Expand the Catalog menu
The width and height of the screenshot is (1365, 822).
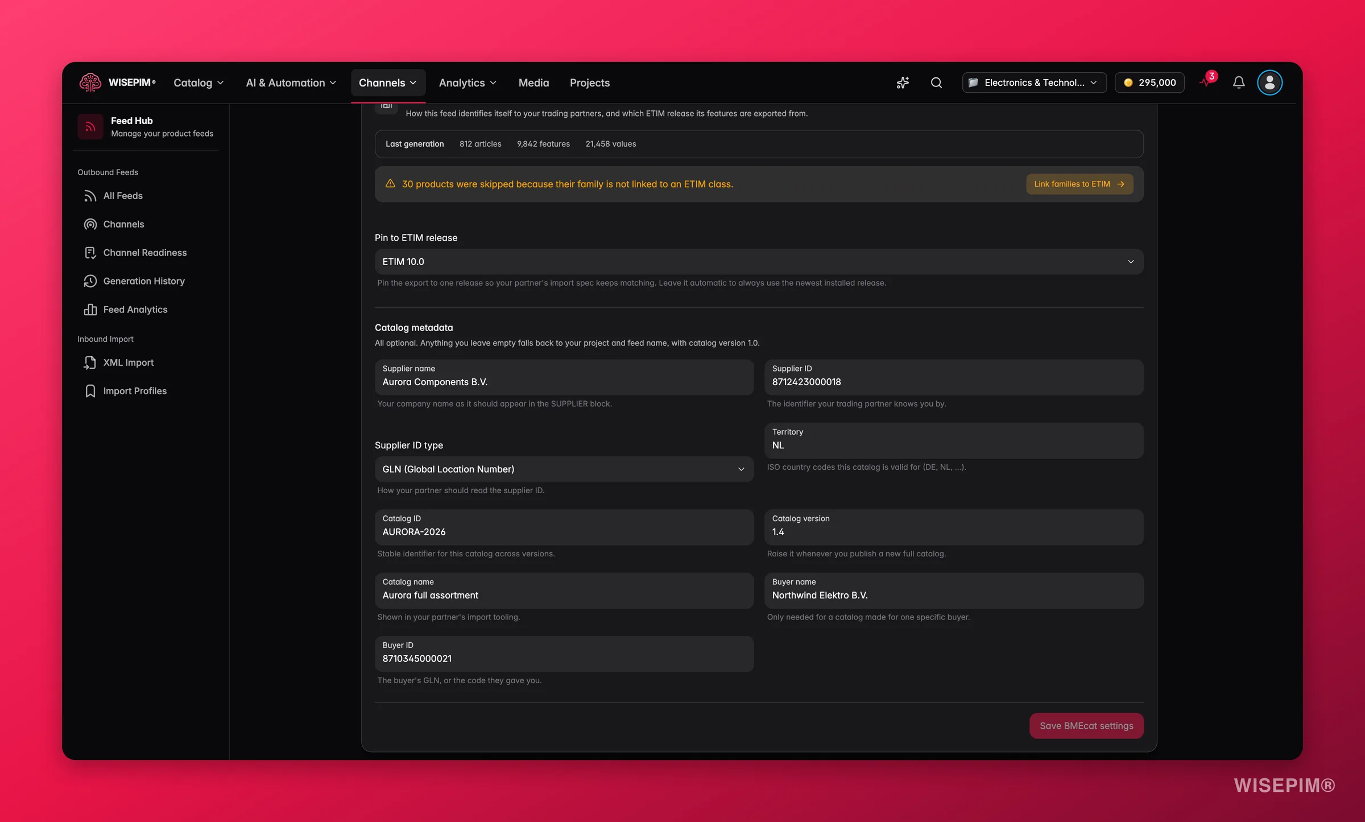(x=198, y=82)
